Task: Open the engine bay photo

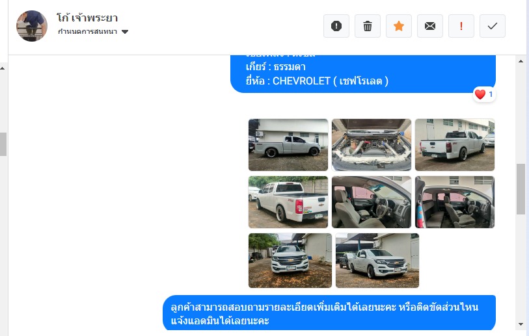Action: 372,145
